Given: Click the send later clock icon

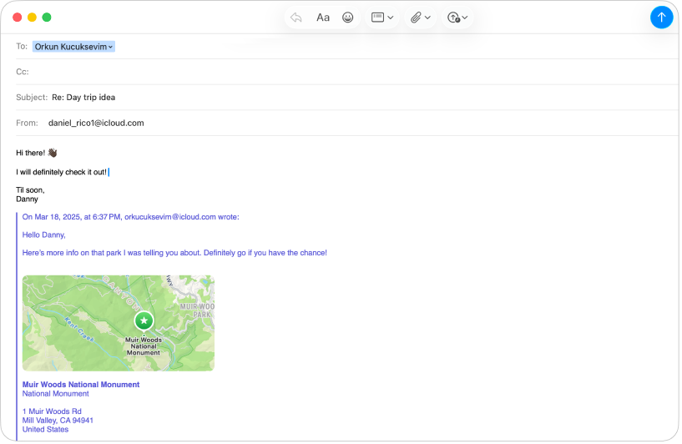Looking at the screenshot, I should pos(455,18).
